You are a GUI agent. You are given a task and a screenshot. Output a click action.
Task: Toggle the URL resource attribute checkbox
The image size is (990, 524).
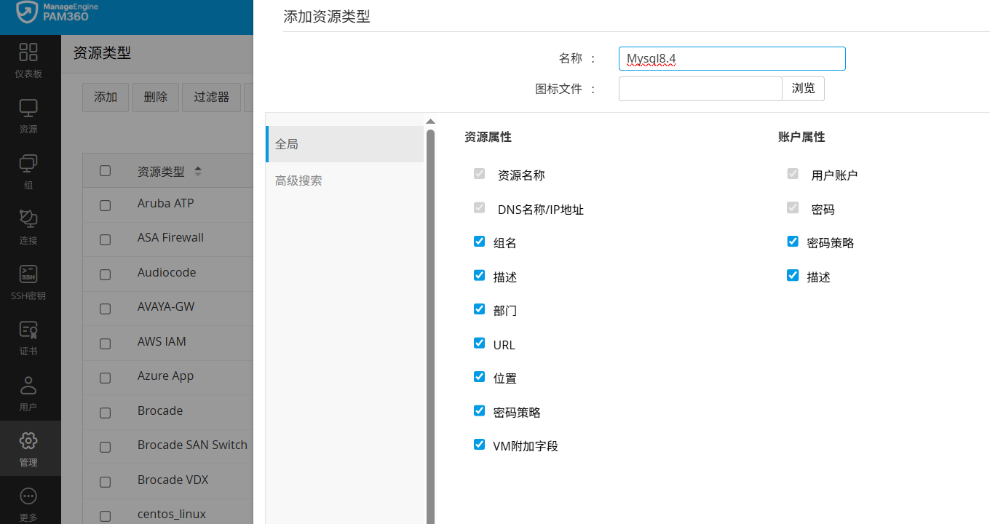[x=479, y=344]
